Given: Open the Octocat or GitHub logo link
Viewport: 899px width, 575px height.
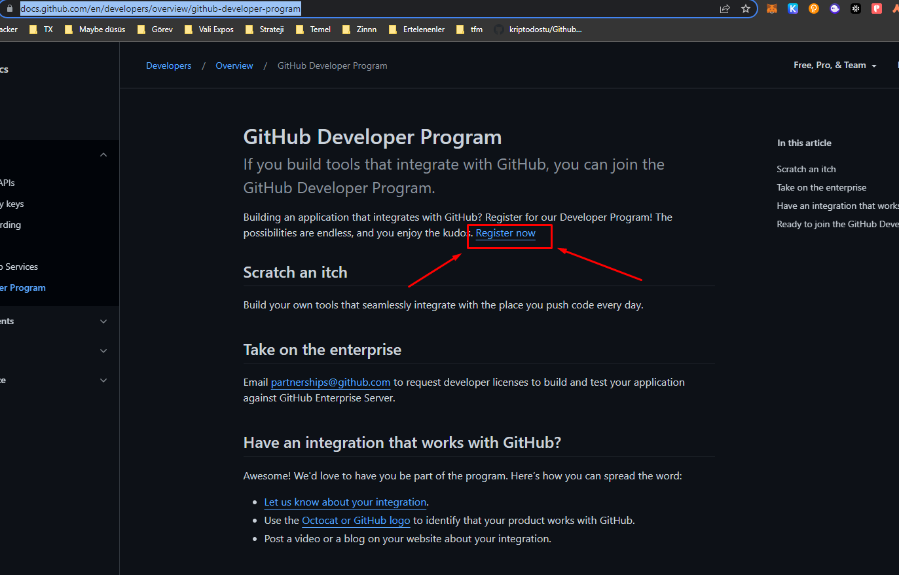Looking at the screenshot, I should coord(356,521).
